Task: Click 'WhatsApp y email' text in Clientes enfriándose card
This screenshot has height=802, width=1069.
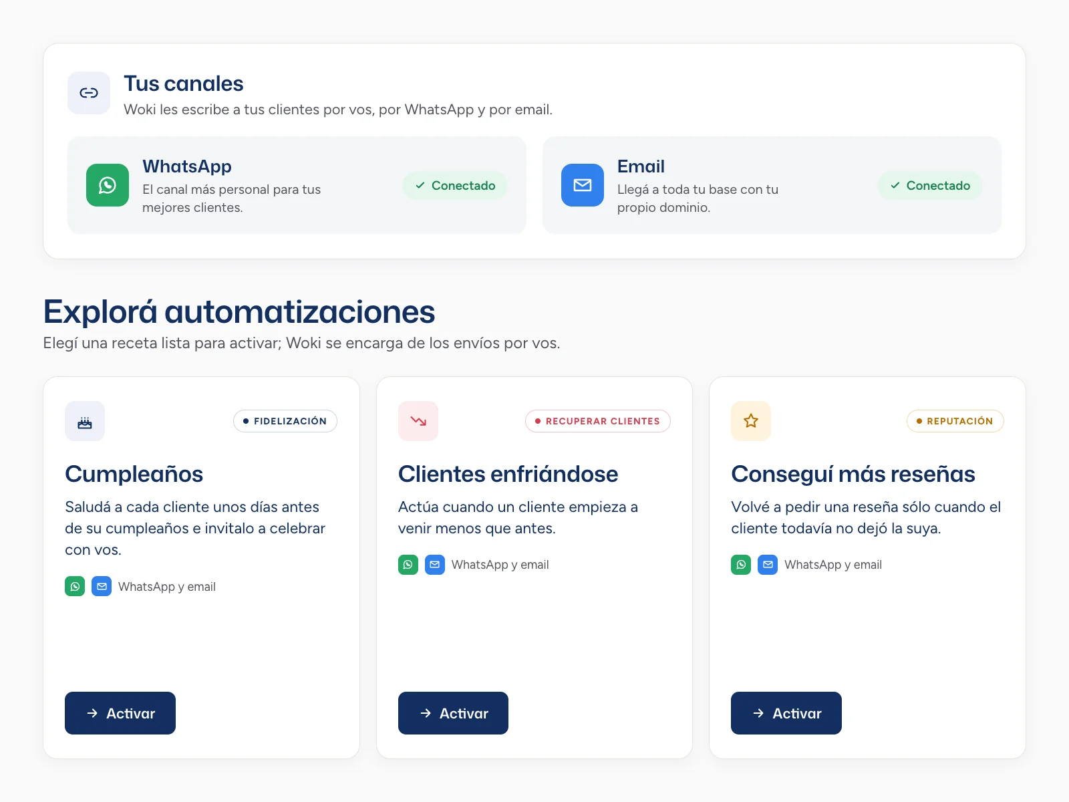Action: [x=500, y=565]
